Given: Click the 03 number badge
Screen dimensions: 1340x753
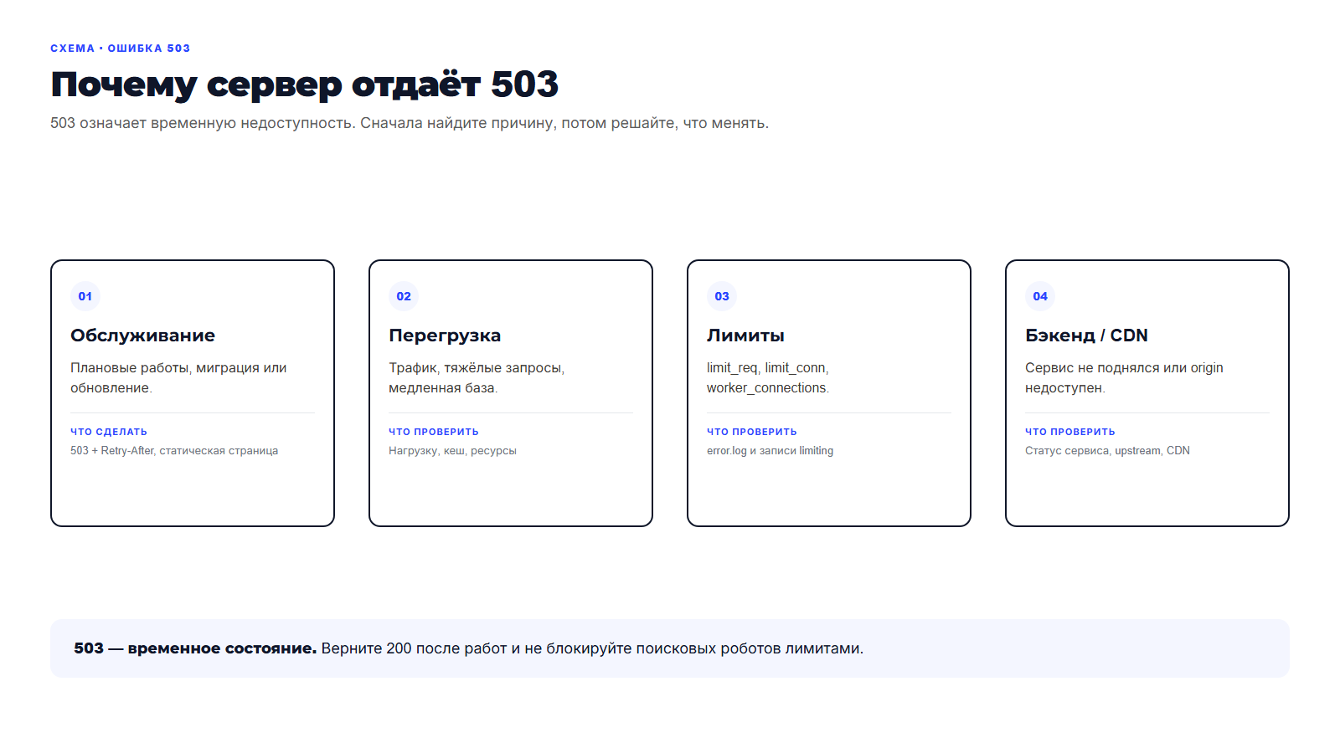Looking at the screenshot, I should click(722, 296).
